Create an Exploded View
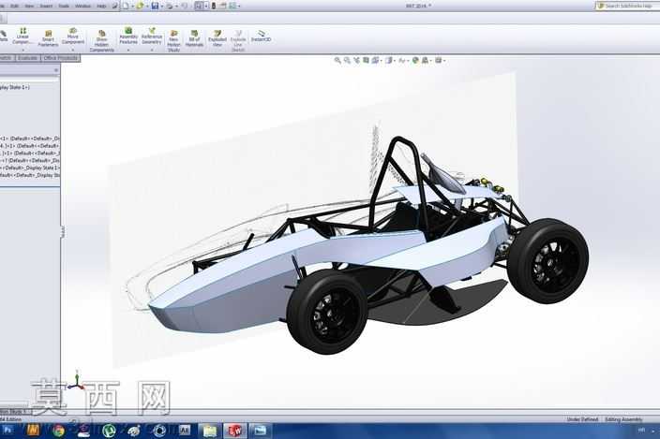 click(217, 38)
